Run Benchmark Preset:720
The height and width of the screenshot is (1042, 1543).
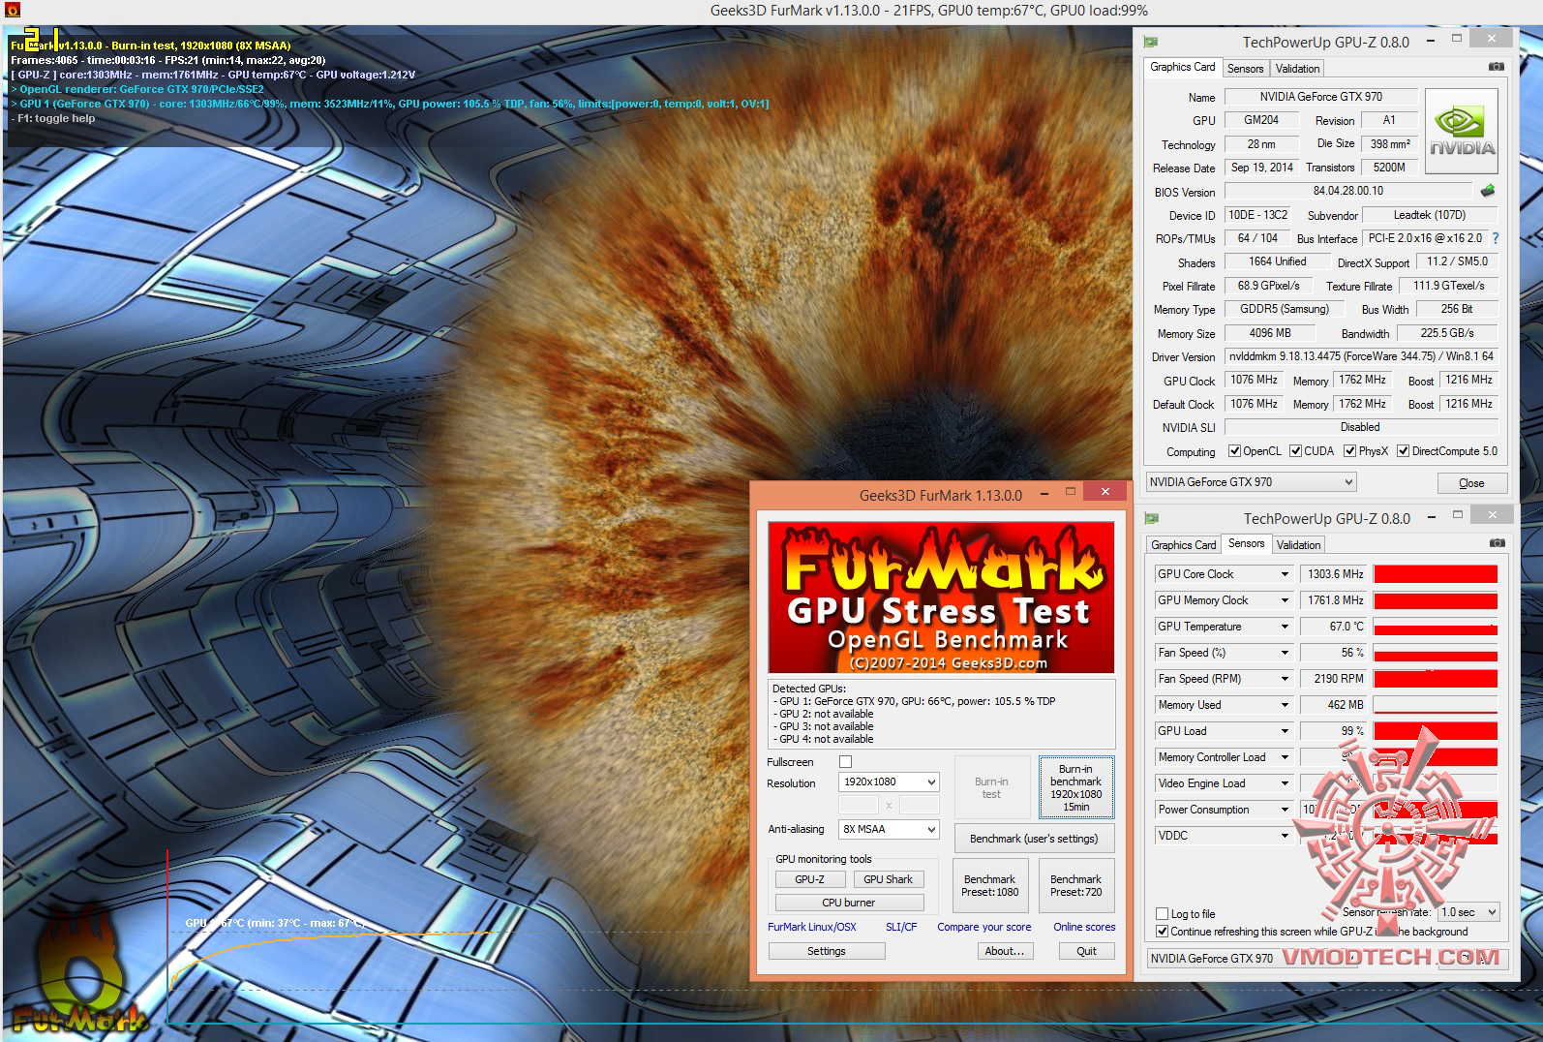pyautogui.click(x=1076, y=885)
